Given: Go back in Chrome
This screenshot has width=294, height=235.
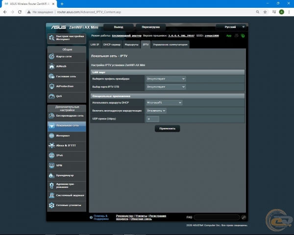Looking at the screenshot, I should 5,12.
